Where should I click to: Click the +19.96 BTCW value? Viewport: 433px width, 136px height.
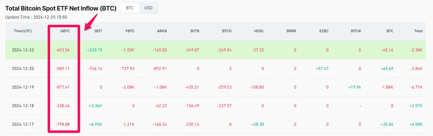click(x=354, y=87)
